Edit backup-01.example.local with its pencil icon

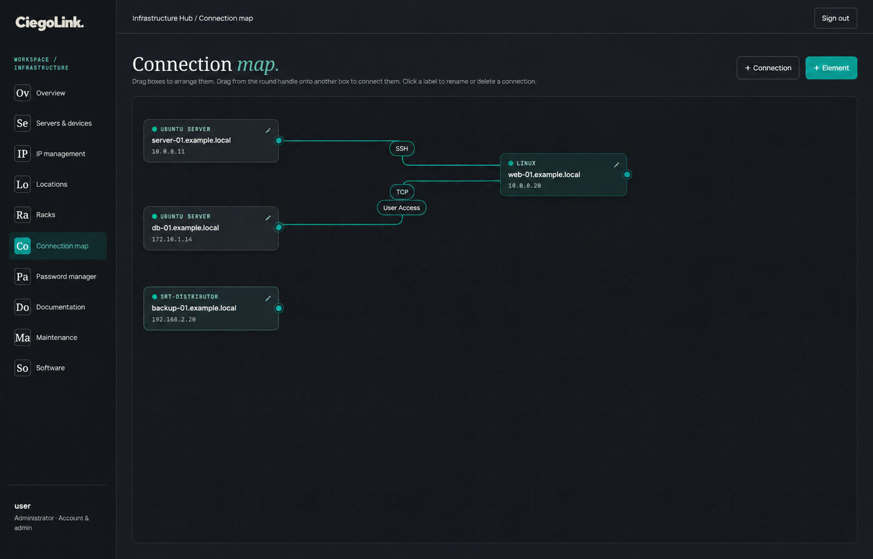click(x=268, y=298)
